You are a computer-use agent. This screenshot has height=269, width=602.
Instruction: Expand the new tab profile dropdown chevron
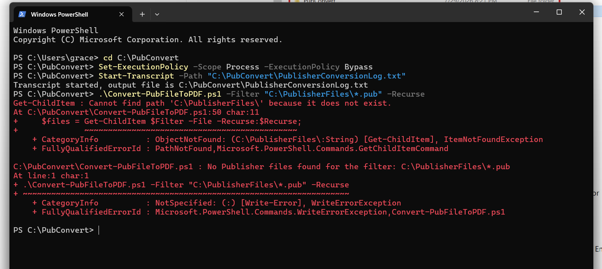[x=157, y=14]
